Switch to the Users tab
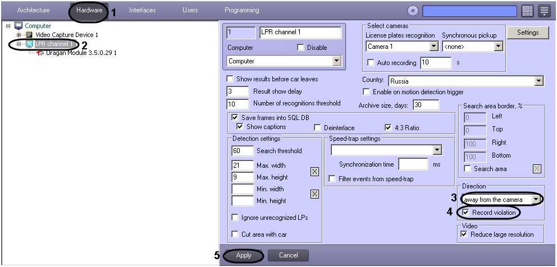Image resolution: width=557 pixels, height=267 pixels. click(x=190, y=10)
